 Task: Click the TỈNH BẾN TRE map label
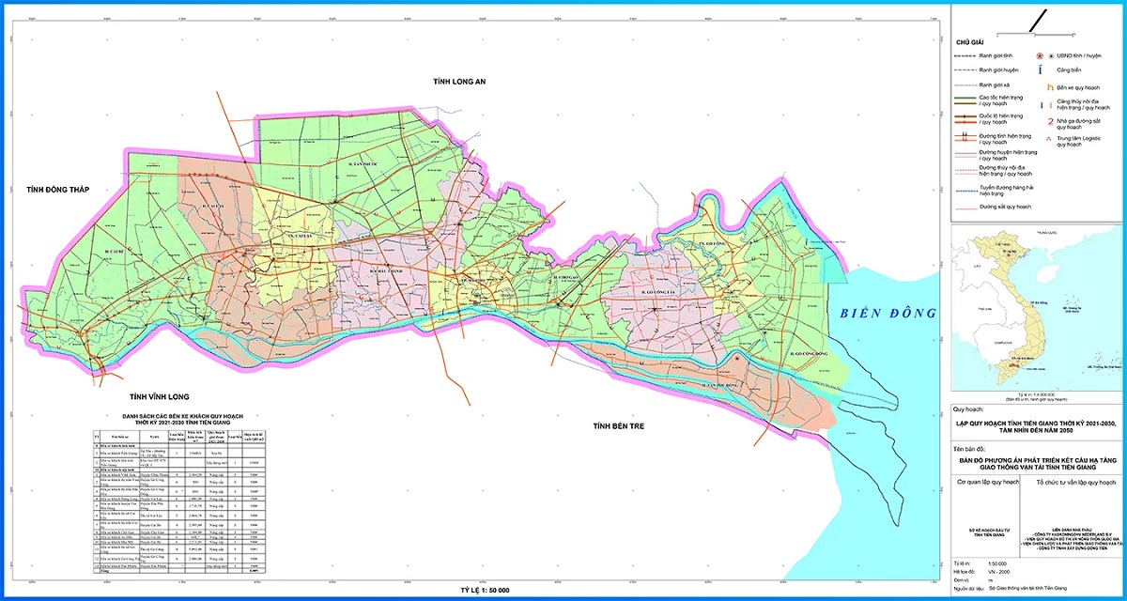tap(626, 427)
